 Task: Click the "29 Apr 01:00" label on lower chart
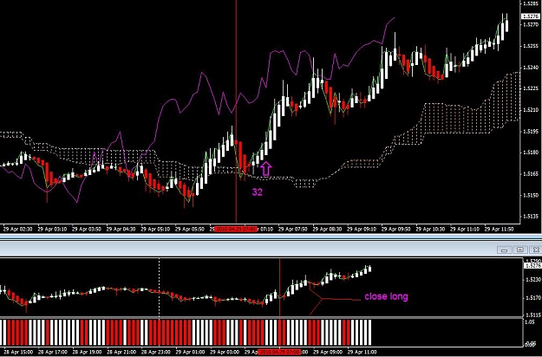click(190, 352)
